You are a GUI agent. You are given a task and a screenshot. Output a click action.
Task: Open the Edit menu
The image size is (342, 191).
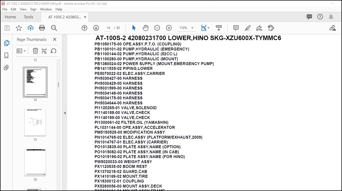[14, 9]
